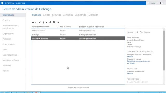This screenshot has width=166, height=93.
Task: Click Leonardo A. Zambrano heading in details pane
Action: click(138, 32)
